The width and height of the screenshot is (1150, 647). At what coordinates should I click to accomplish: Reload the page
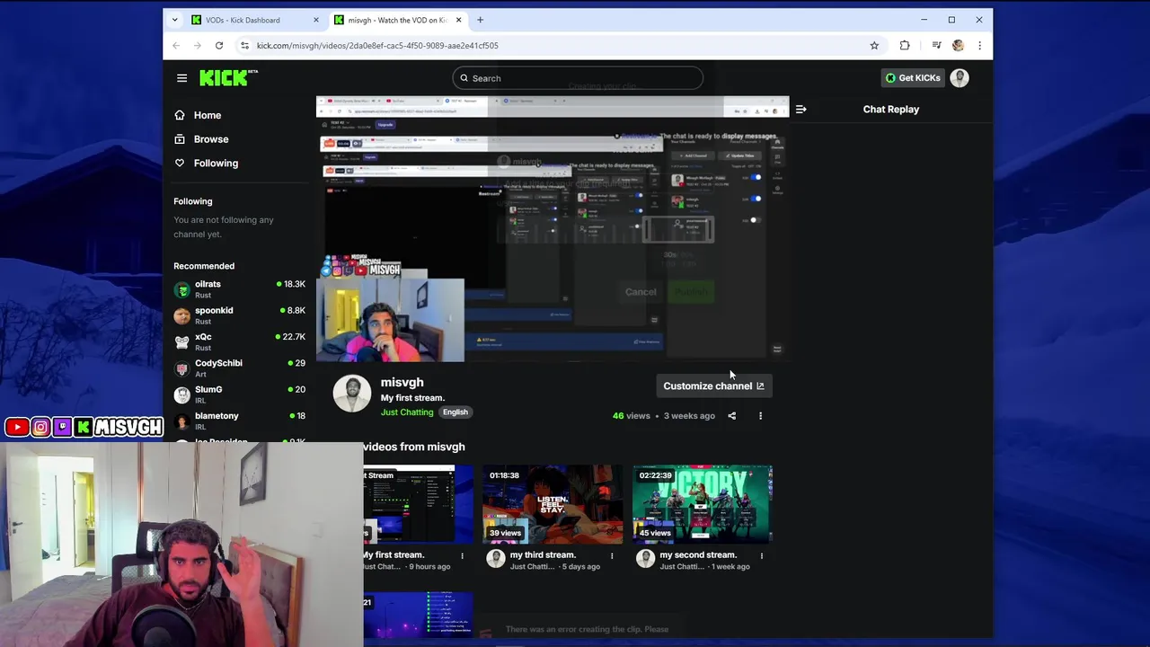pos(218,46)
